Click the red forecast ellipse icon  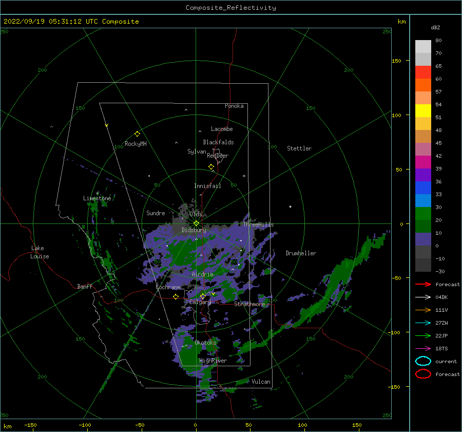[x=423, y=374]
